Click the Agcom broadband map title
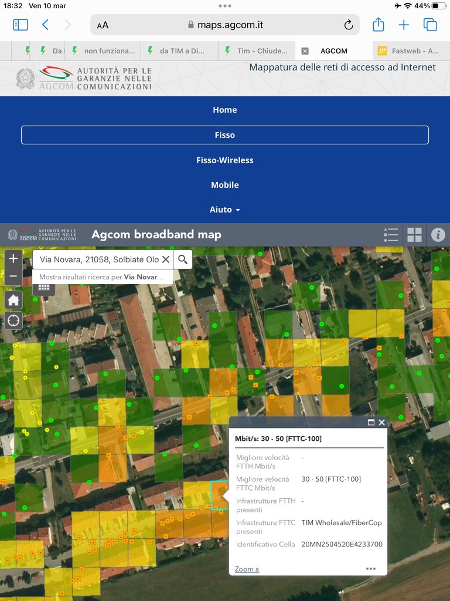This screenshot has width=450, height=601. click(x=156, y=235)
